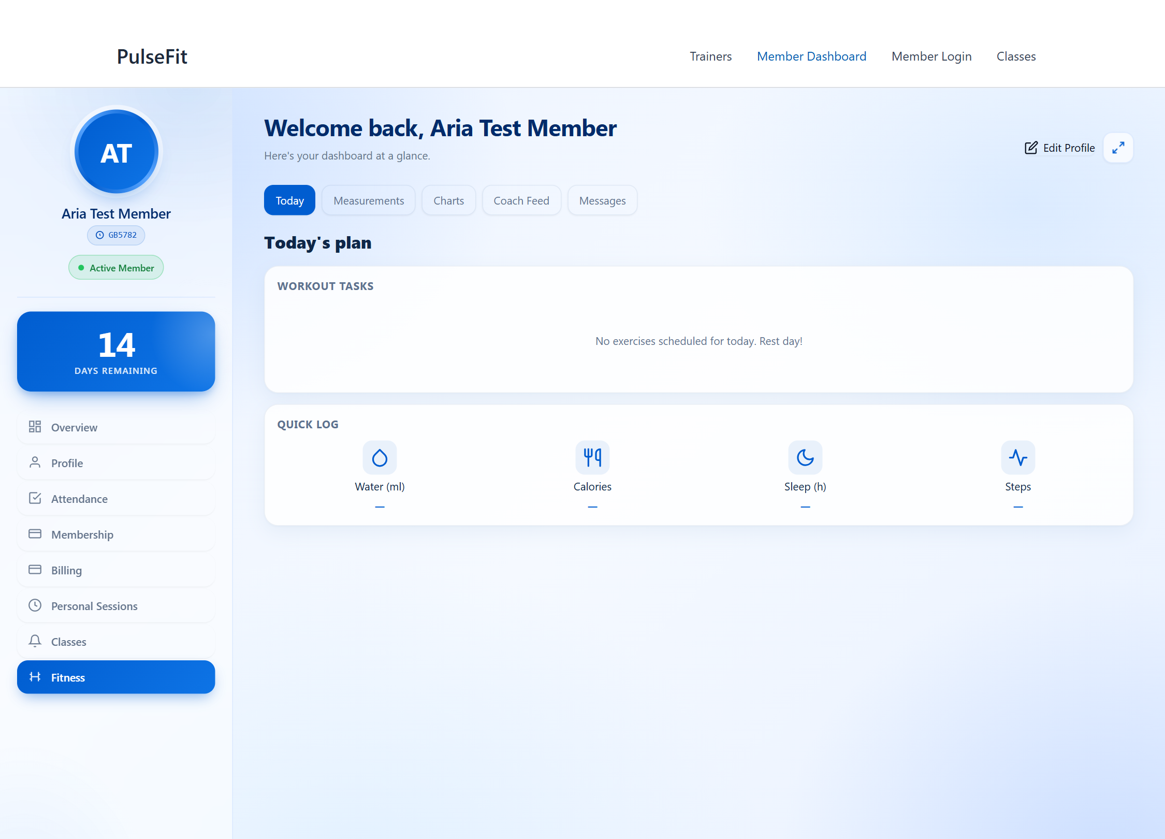
Task: Click the Member Login link
Action: click(931, 56)
